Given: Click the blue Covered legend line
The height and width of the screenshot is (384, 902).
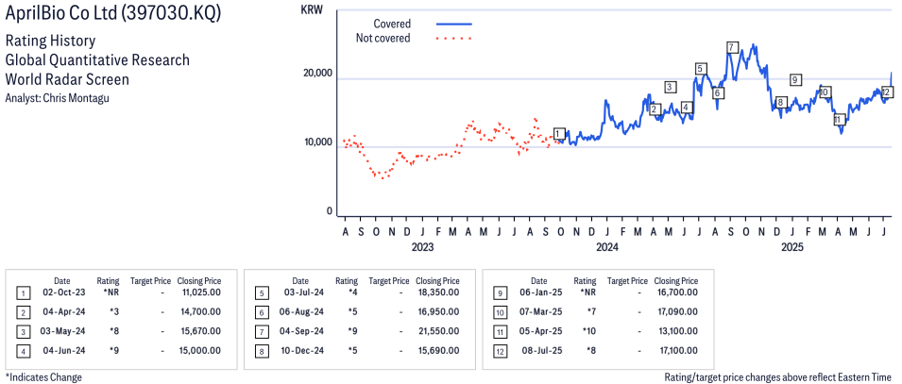Looking at the screenshot, I should coord(453,25).
